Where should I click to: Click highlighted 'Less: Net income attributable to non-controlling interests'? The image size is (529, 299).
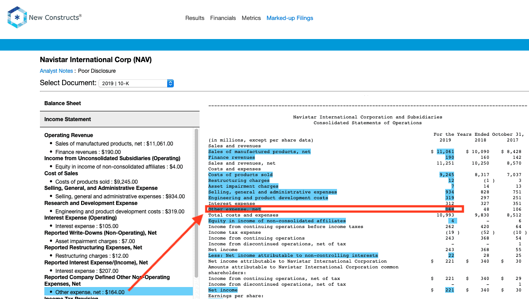tap(293, 256)
